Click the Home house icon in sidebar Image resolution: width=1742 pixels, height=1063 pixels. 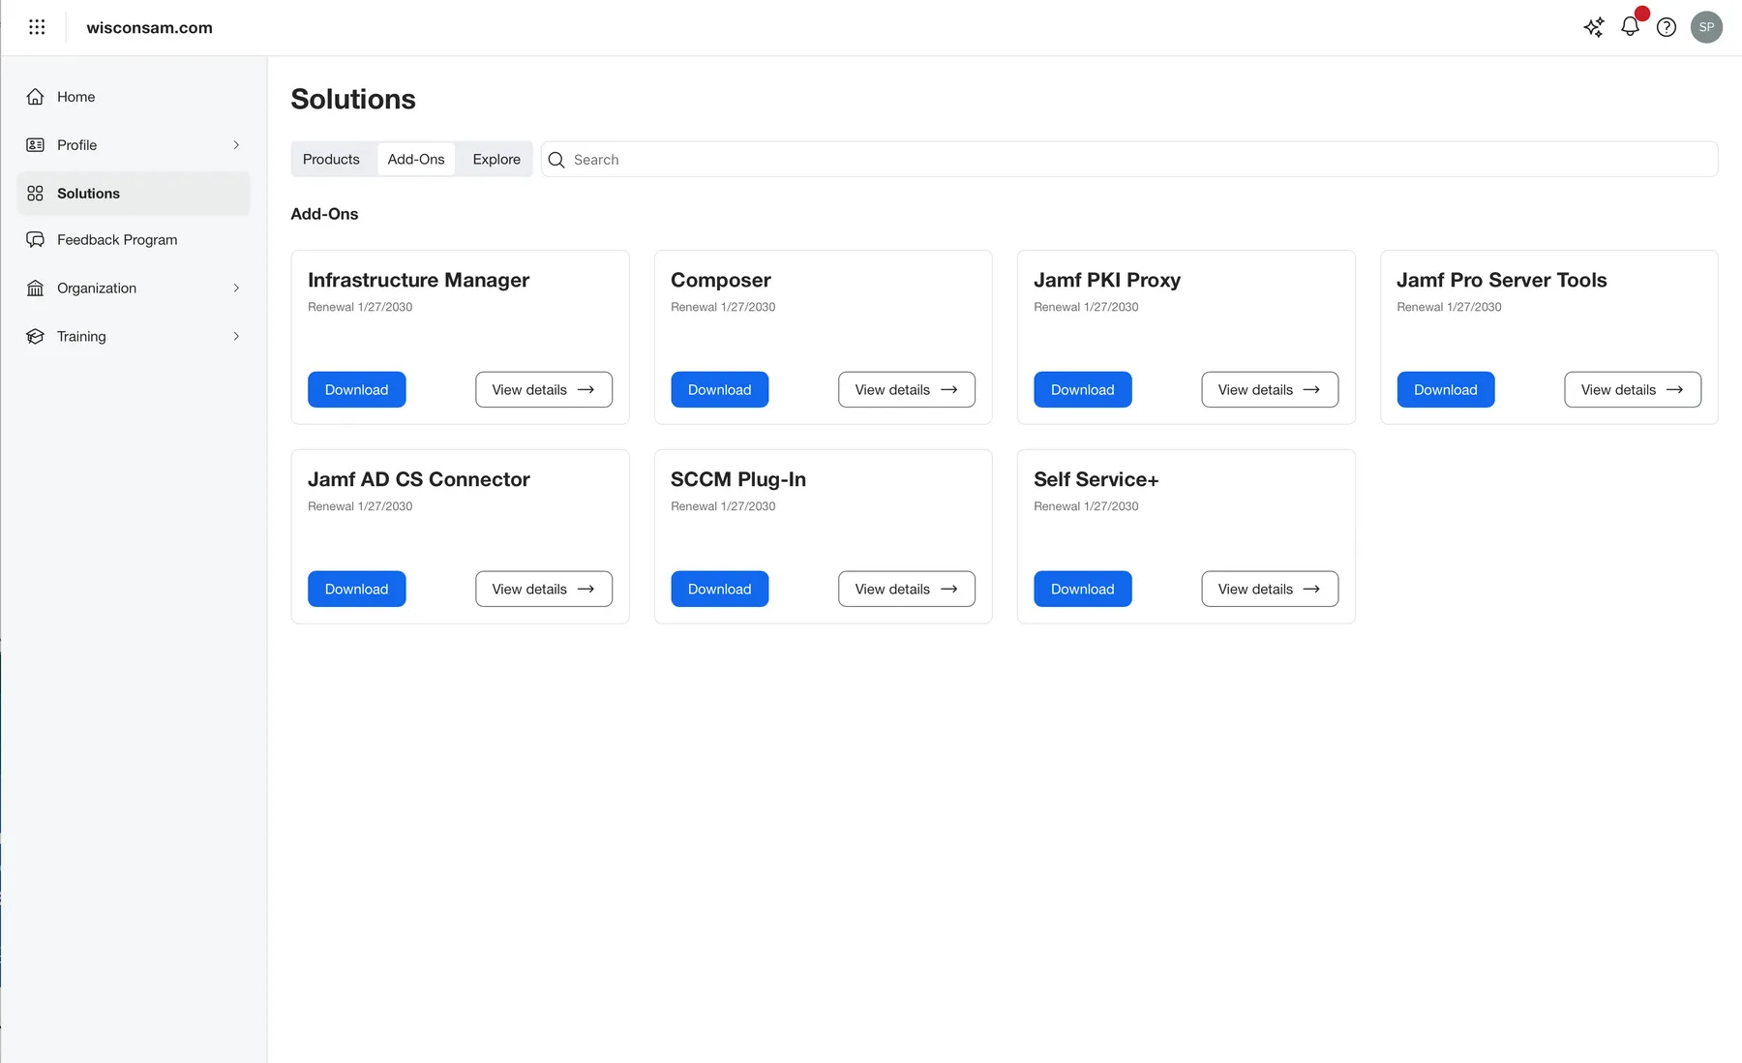coord(36,97)
